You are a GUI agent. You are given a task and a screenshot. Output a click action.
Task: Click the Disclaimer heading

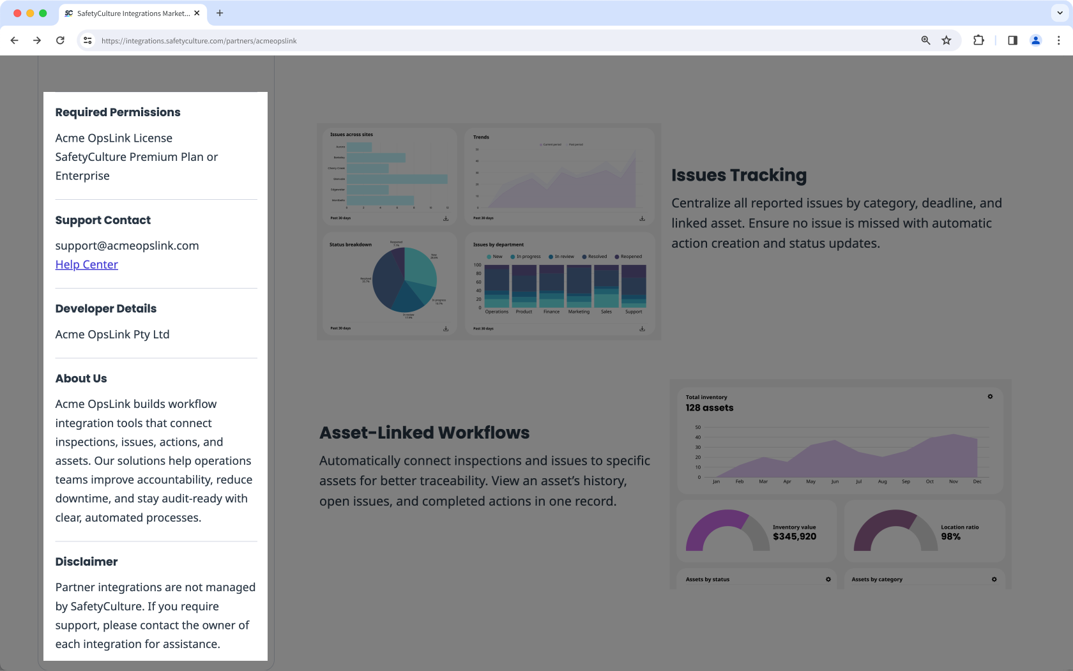86,562
